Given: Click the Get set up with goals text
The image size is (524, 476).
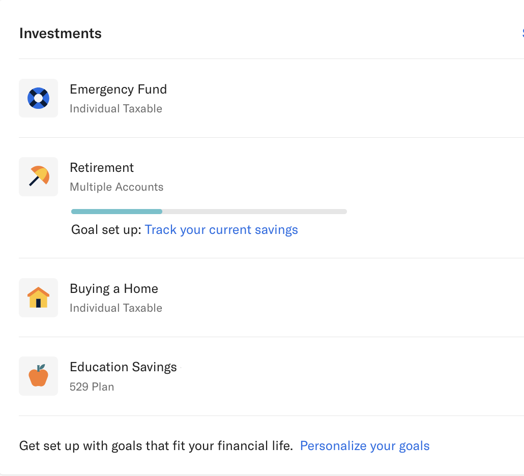Looking at the screenshot, I should pyautogui.click(x=156, y=446).
